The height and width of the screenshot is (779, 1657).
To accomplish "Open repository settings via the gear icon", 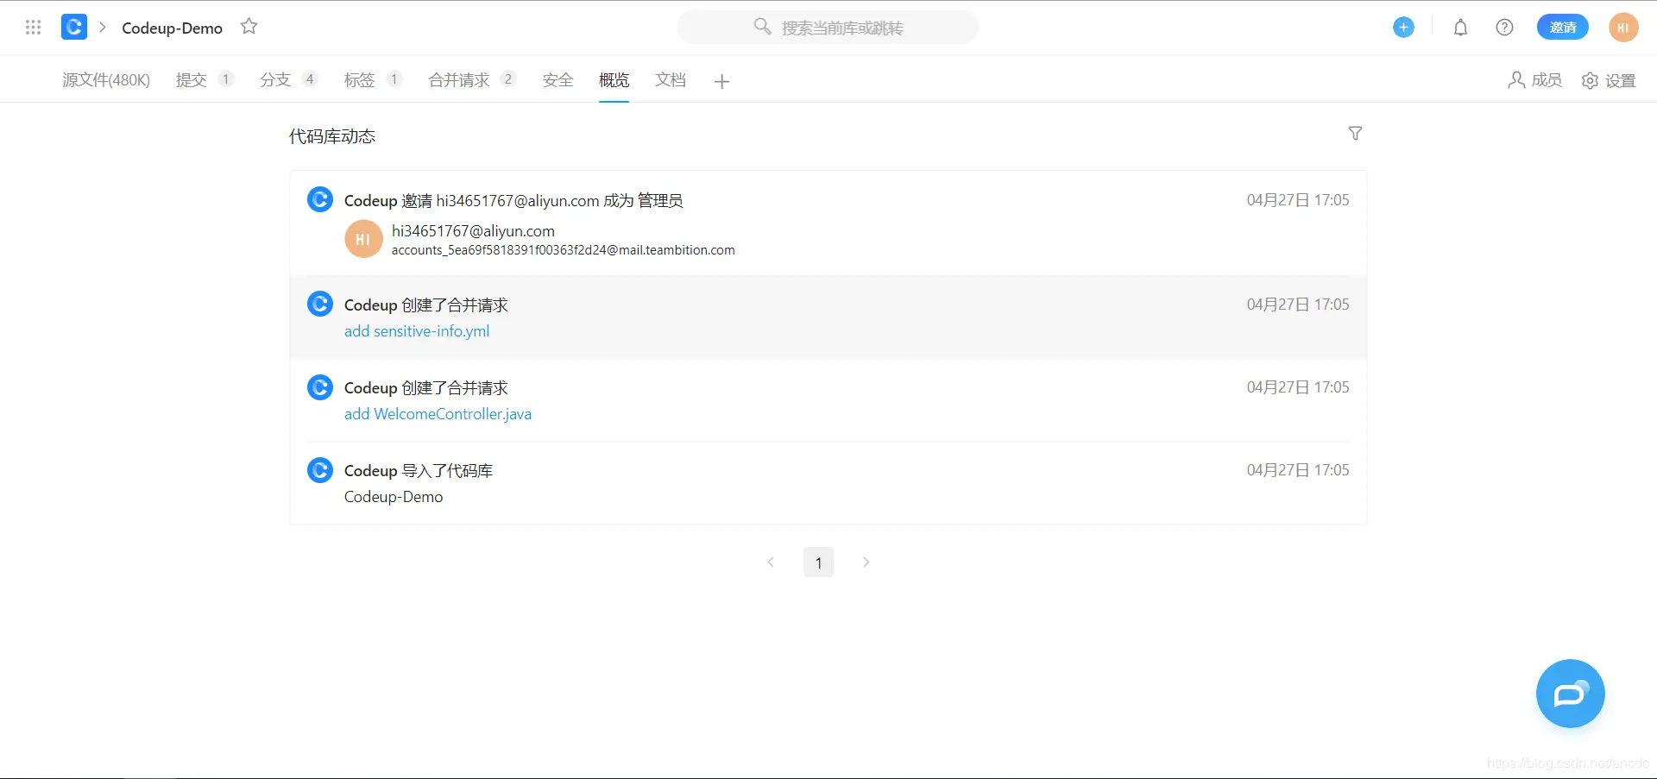I will (1591, 79).
